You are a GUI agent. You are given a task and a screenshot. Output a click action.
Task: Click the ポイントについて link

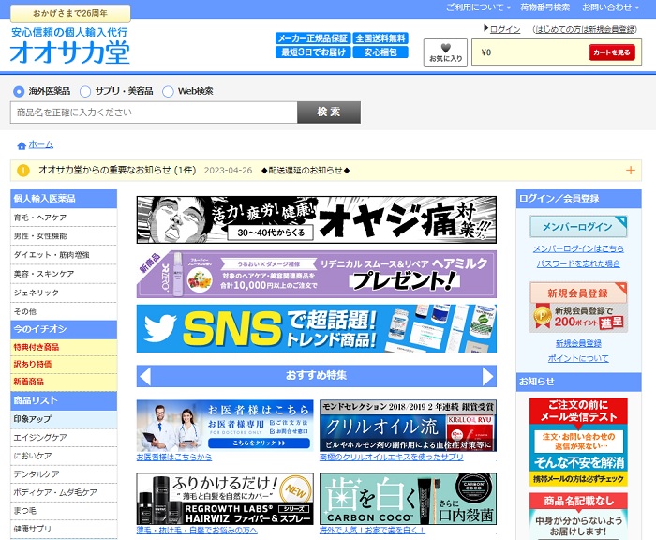[x=578, y=359]
